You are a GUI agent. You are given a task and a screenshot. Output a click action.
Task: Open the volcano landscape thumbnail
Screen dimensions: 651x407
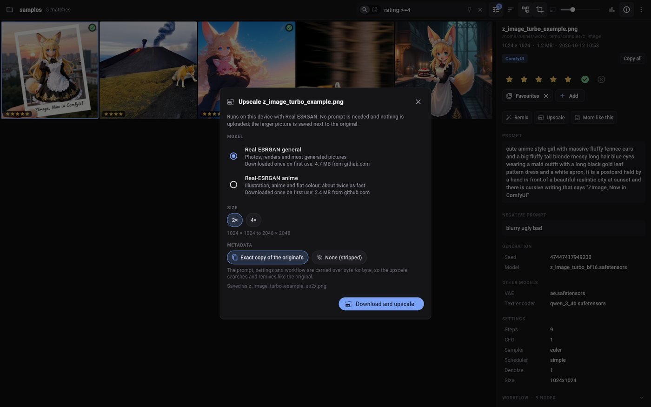148,70
